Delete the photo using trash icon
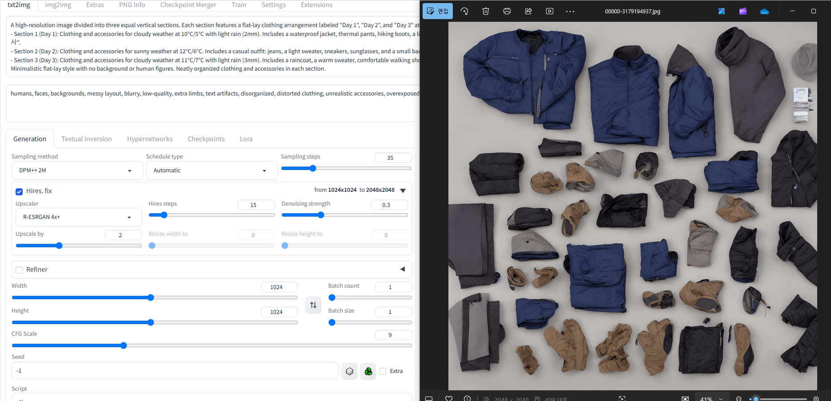This screenshot has height=401, width=831. pyautogui.click(x=486, y=11)
